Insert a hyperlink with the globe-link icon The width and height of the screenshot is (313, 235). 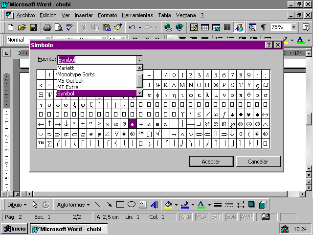168,27
